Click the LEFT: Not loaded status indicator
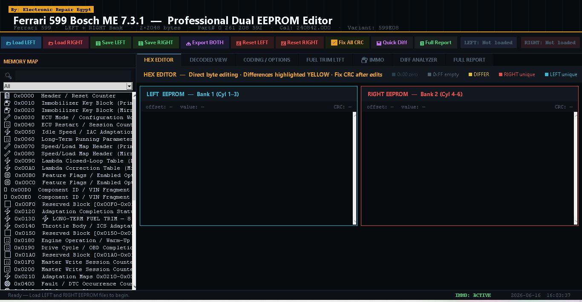Viewport: 582px width, 302px height. pos(488,43)
